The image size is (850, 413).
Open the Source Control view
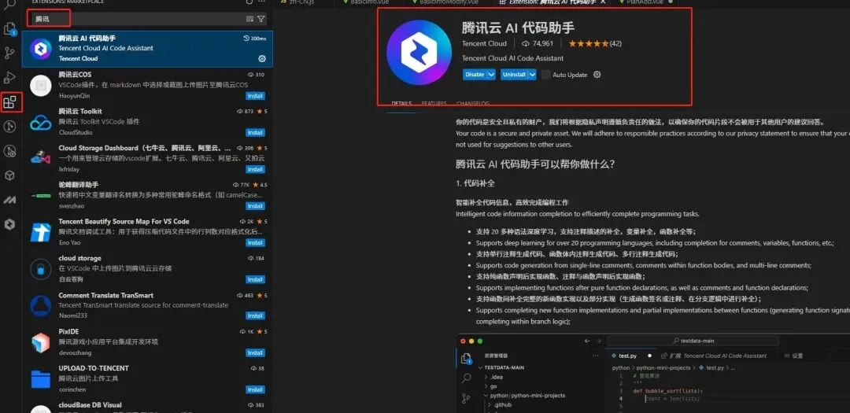(x=10, y=53)
